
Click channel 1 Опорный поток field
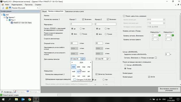pyautogui.click(x=74, y=43)
